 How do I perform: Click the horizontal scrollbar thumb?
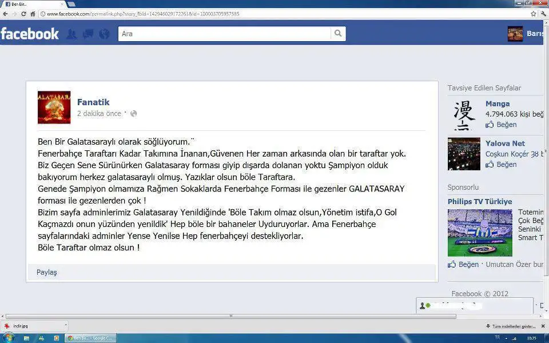(x=230, y=316)
